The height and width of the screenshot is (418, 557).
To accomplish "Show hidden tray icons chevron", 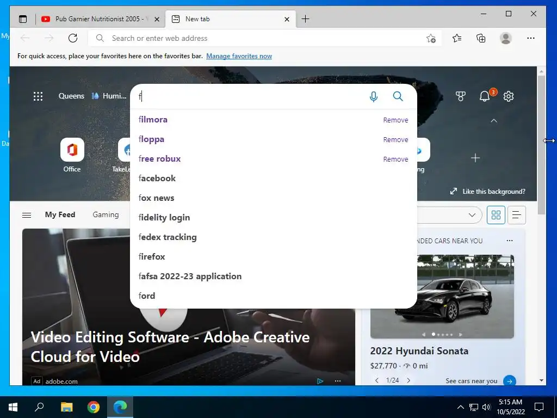I will tap(460, 407).
